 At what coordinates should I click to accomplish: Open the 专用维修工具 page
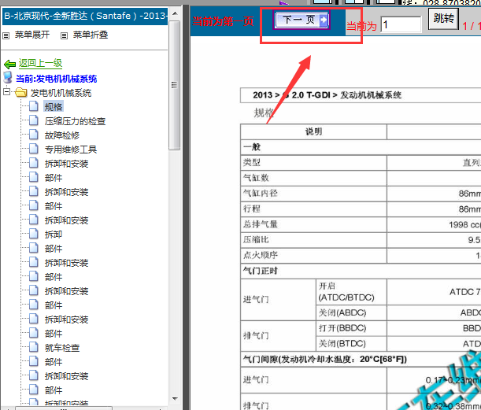[x=71, y=150]
